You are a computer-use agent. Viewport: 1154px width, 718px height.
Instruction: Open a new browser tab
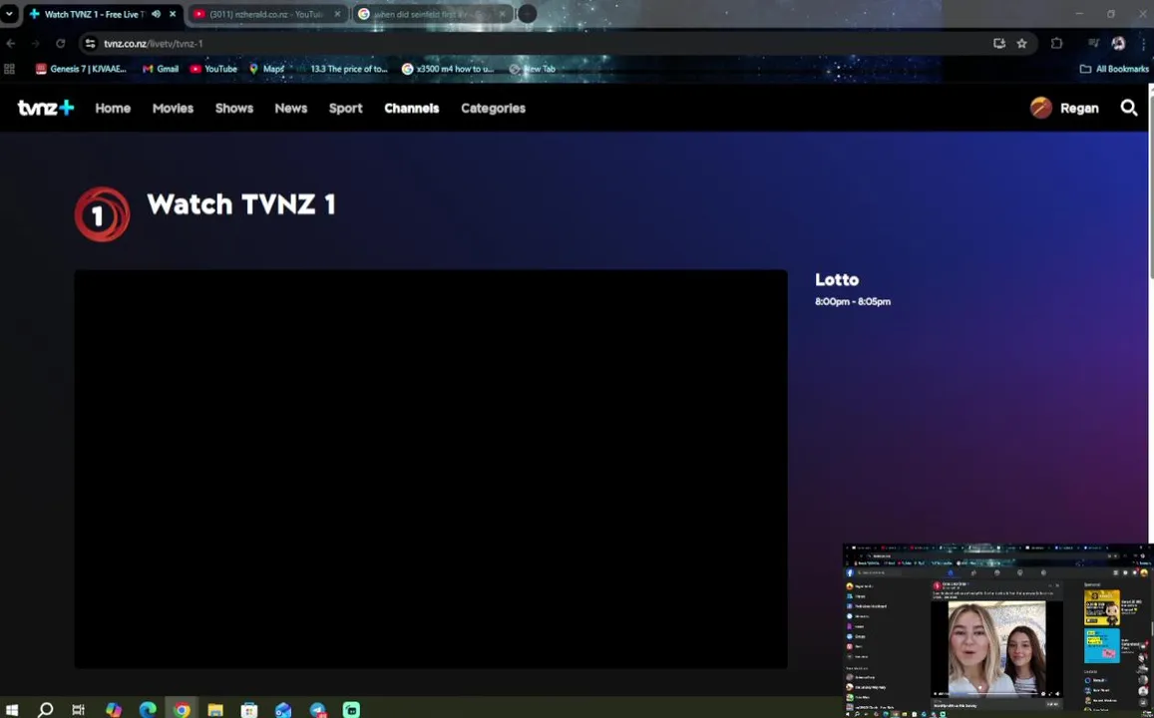[x=527, y=14]
